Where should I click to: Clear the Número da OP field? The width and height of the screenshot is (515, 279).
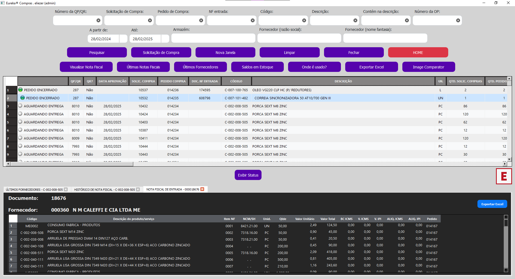[x=458, y=20]
